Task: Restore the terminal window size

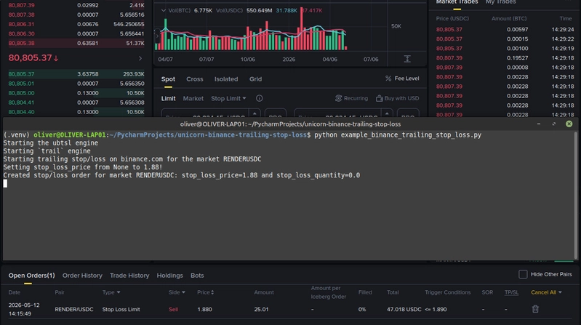Action: pyautogui.click(x=554, y=124)
